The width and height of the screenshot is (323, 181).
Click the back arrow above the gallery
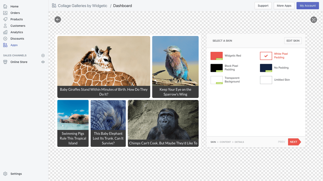58,19
